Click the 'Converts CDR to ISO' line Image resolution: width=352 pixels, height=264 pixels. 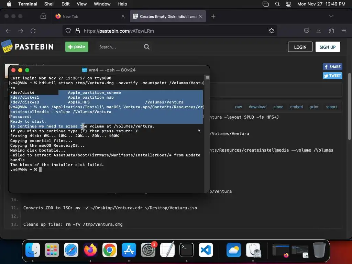pyautogui.click(x=110, y=208)
